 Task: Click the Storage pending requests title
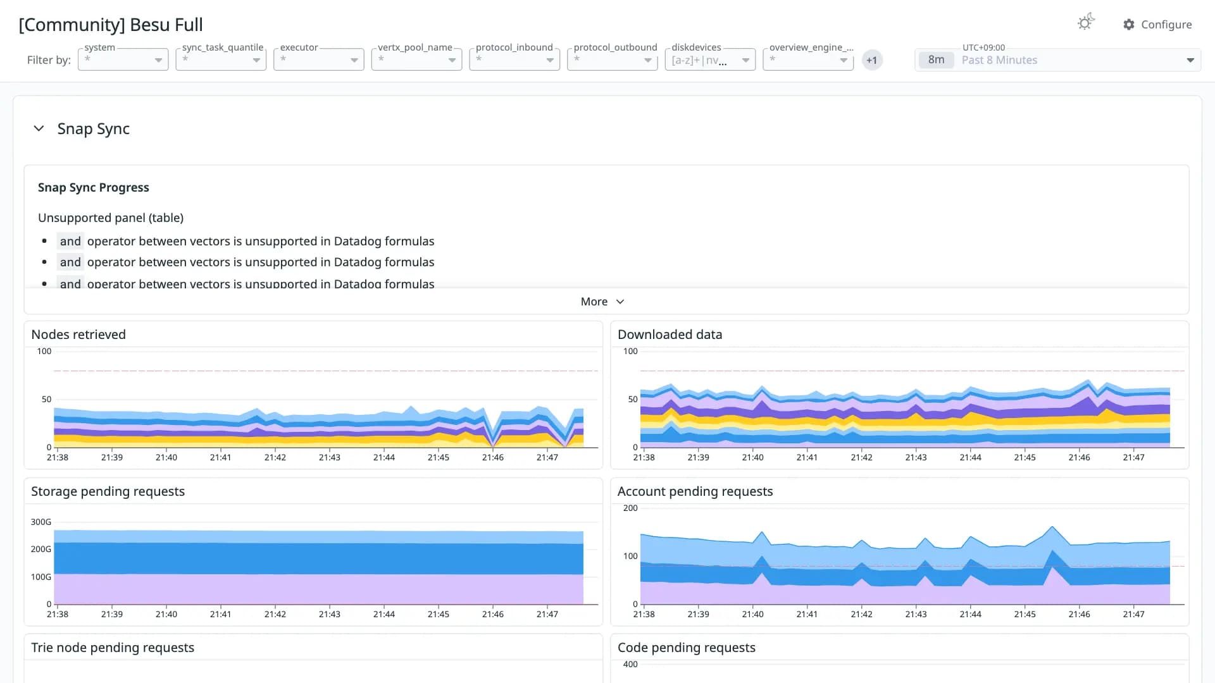tap(108, 491)
